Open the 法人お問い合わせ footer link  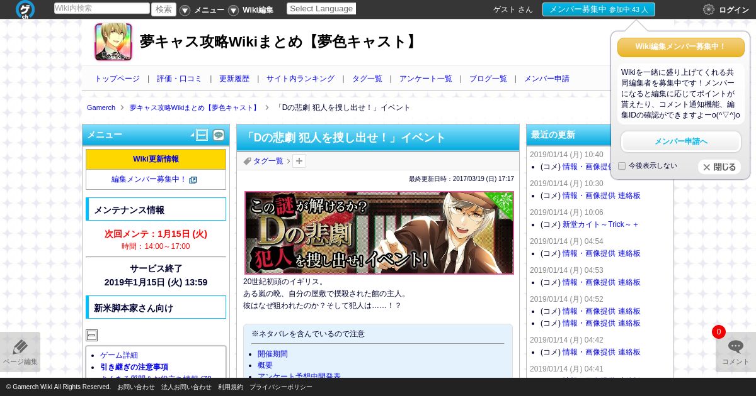tap(186, 387)
